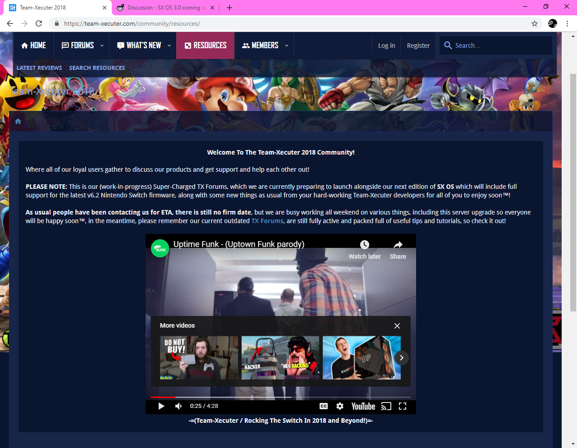Switch to the Discussion - SX OS 3.0 tab
This screenshot has width=577, height=448.
(165, 8)
